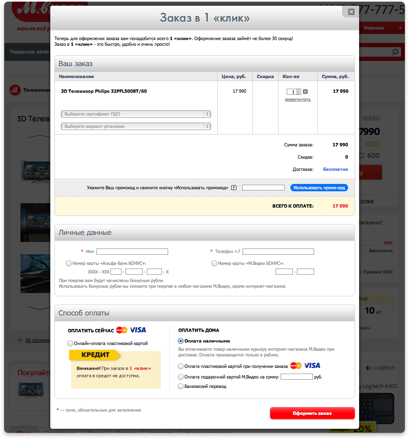Select Альфа-Банк БОНУС card radio button
409x439 pixels.
click(x=69, y=263)
